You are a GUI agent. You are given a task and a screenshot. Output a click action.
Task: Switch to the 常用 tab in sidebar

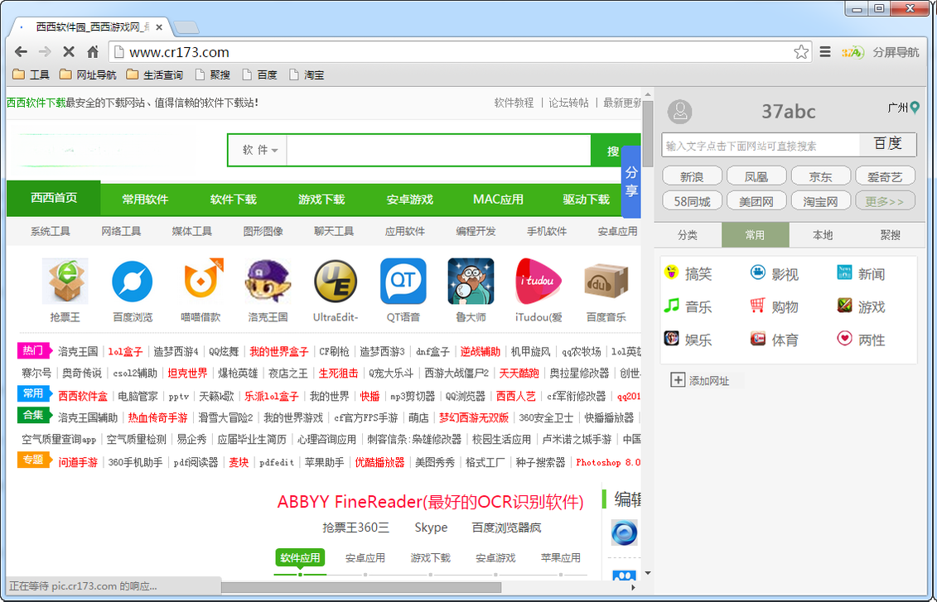[756, 234]
